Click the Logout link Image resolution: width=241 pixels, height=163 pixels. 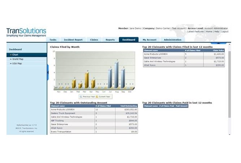coord(225,31)
